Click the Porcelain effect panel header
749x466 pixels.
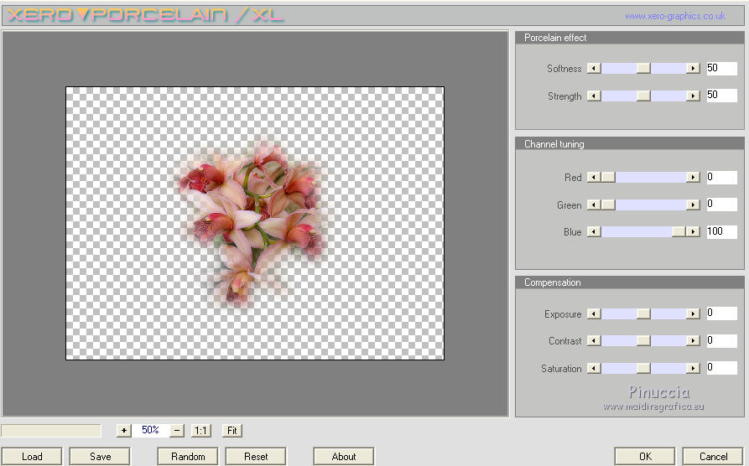pyautogui.click(x=630, y=38)
